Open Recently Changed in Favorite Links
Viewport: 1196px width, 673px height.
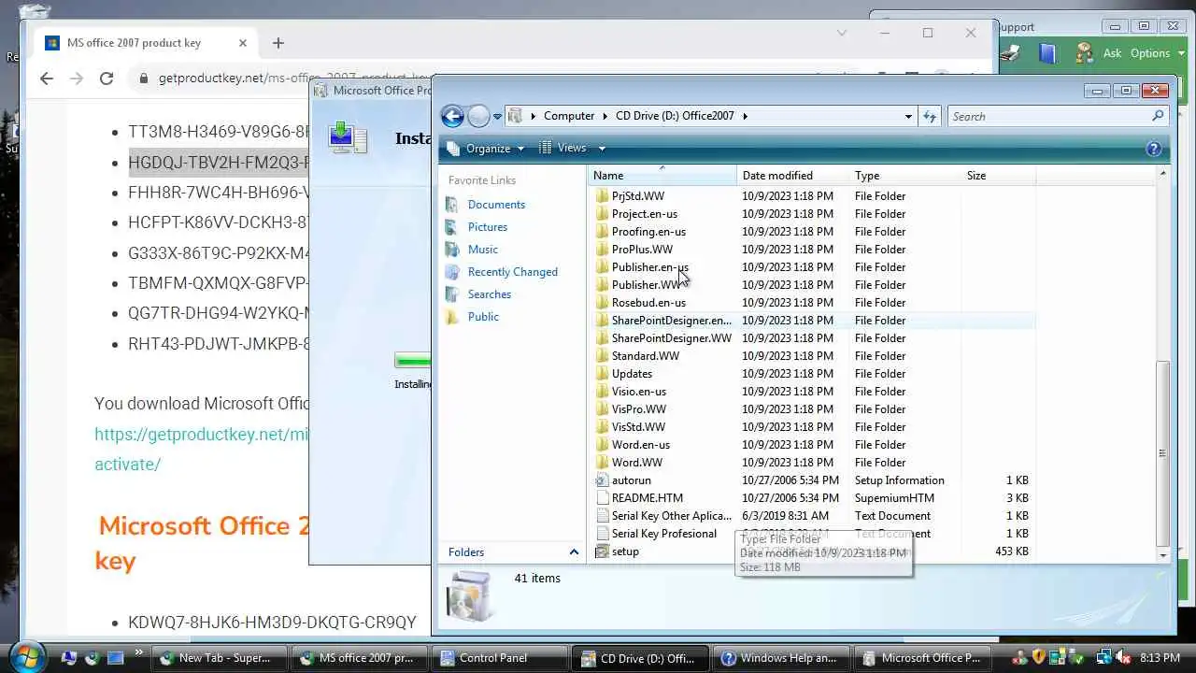(512, 272)
